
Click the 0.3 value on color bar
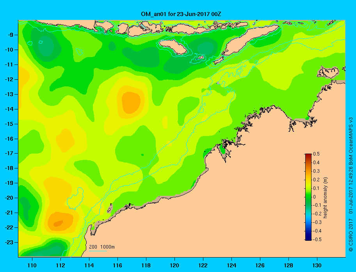click(x=317, y=171)
